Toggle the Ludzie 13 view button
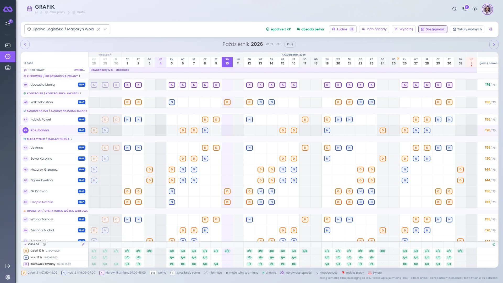 pyautogui.click(x=343, y=29)
